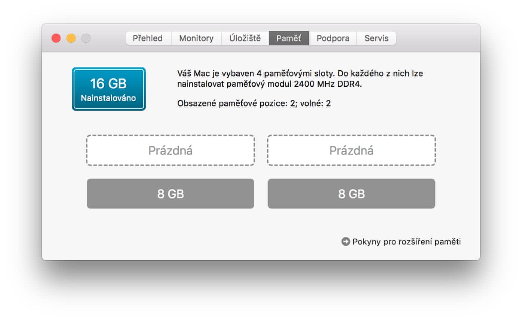Open the Monitory tab
Screen dimensions: 522x320
click(196, 38)
